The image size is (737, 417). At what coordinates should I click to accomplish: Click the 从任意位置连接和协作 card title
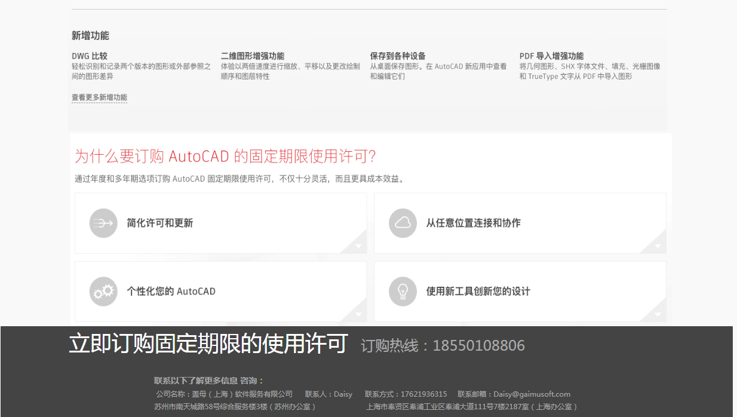click(x=473, y=223)
